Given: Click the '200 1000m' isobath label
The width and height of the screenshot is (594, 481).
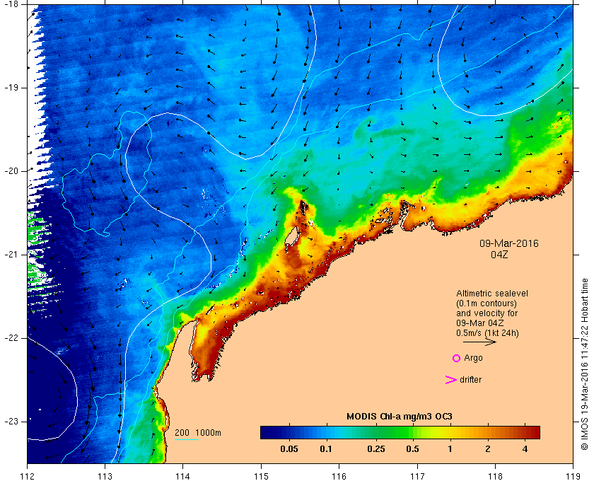Looking at the screenshot, I should click(x=198, y=433).
